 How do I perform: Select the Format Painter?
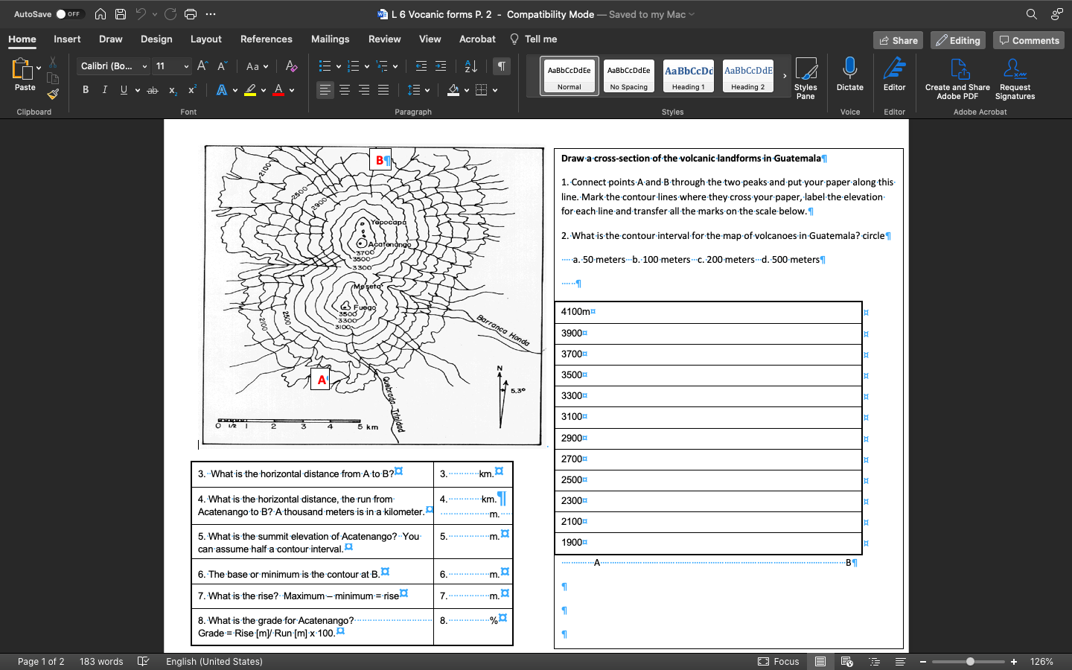point(53,93)
